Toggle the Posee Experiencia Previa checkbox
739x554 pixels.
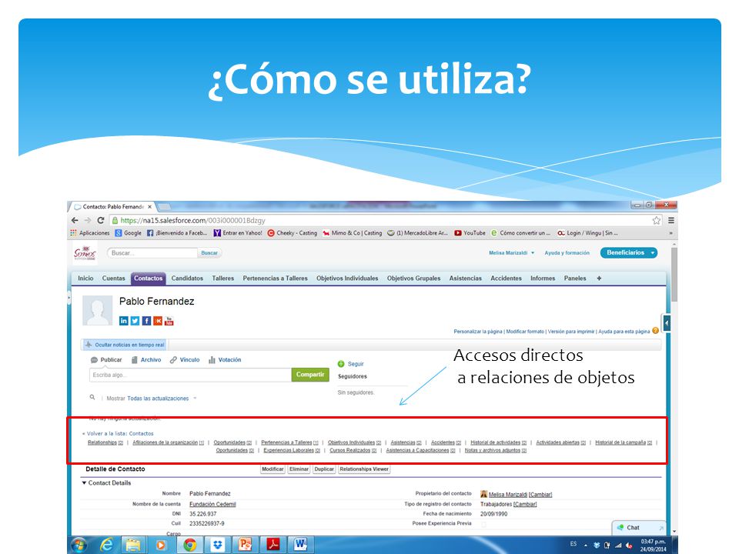(483, 524)
